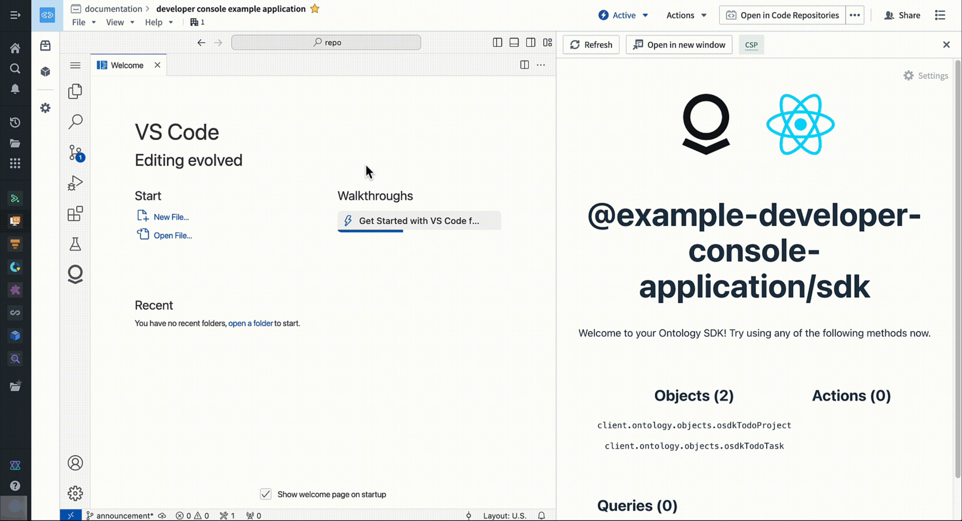Go back with the left arrow

point(201,43)
